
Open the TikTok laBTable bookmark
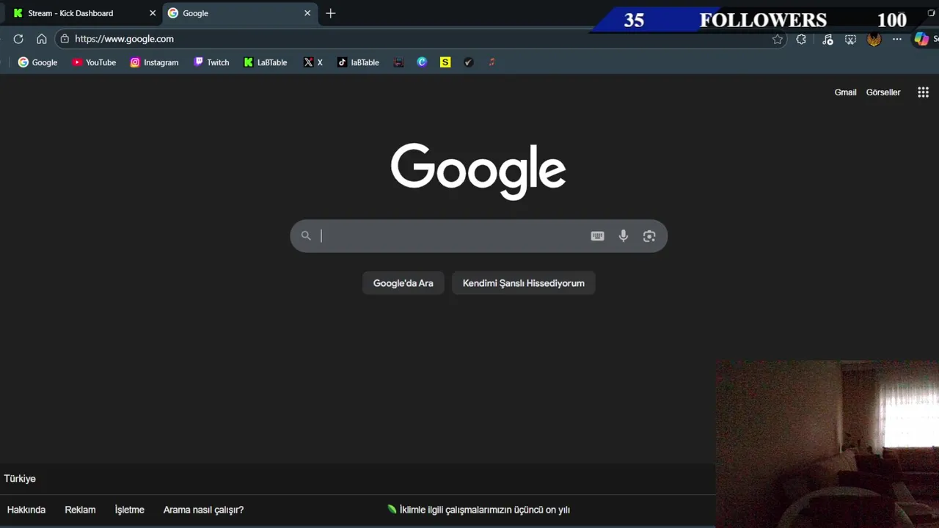pyautogui.click(x=358, y=62)
